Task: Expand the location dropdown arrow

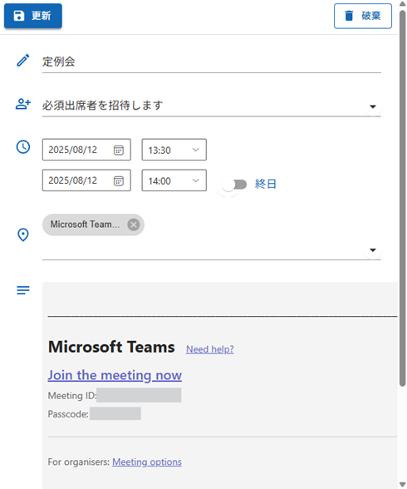Action: coord(373,250)
